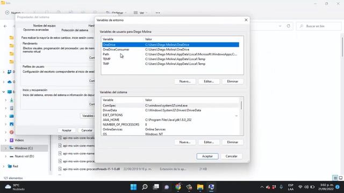Select the DriverData system variable
344x193 pixels.
[x=171, y=110]
